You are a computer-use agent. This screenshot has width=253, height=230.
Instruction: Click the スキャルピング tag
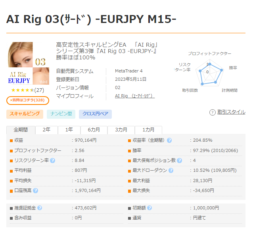point(25,114)
